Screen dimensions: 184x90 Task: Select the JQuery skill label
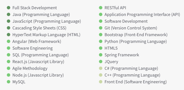[111, 62]
